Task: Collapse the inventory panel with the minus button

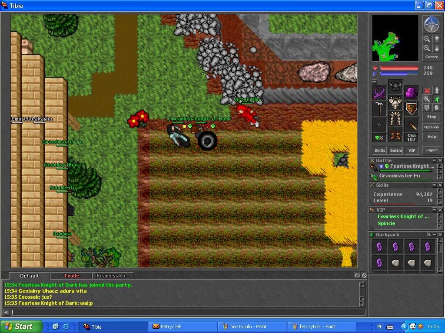Action: tap(375, 82)
